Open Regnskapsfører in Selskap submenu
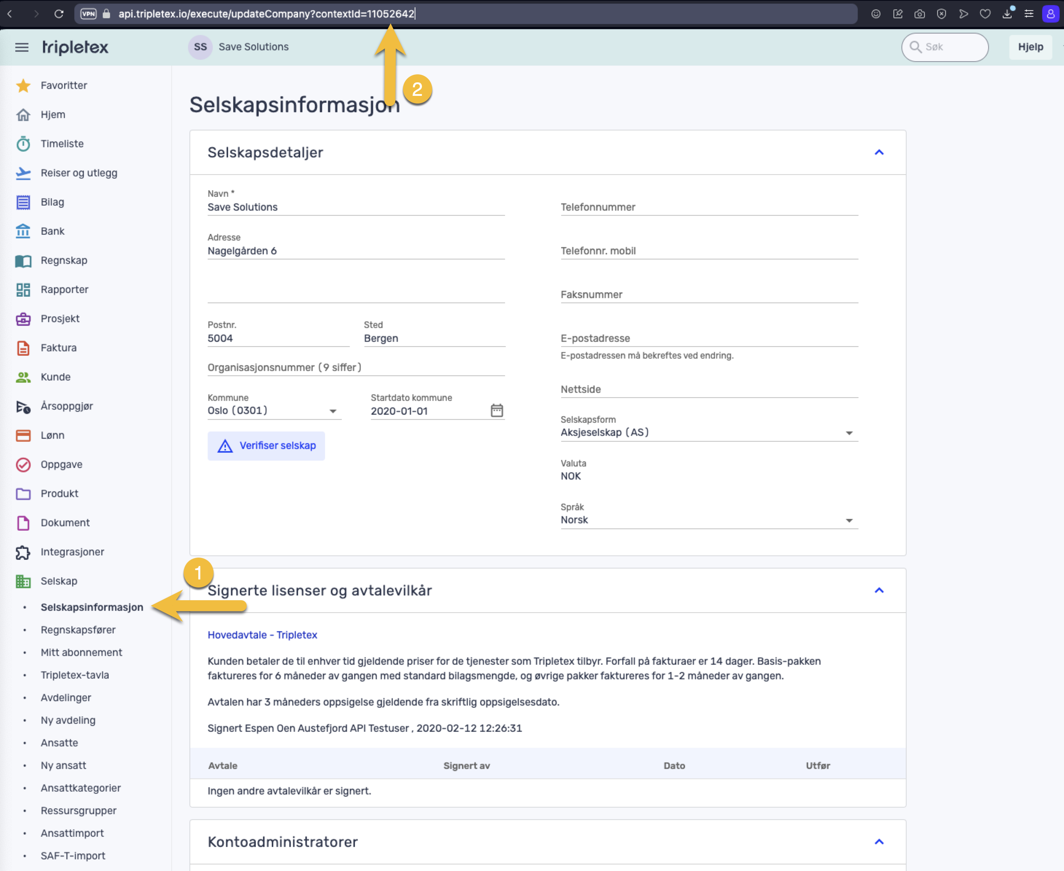The image size is (1064, 871). pyautogui.click(x=78, y=630)
